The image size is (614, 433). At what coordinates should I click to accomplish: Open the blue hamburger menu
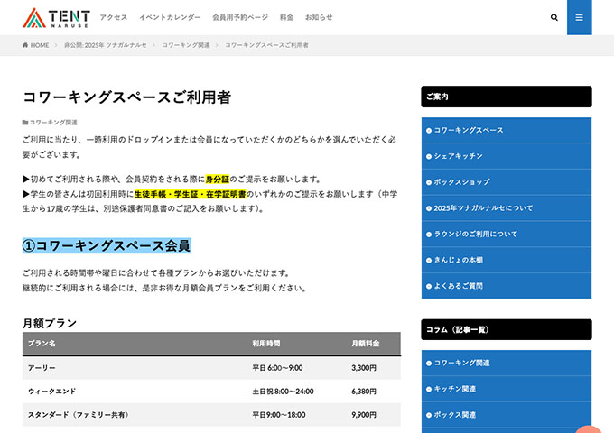click(579, 17)
